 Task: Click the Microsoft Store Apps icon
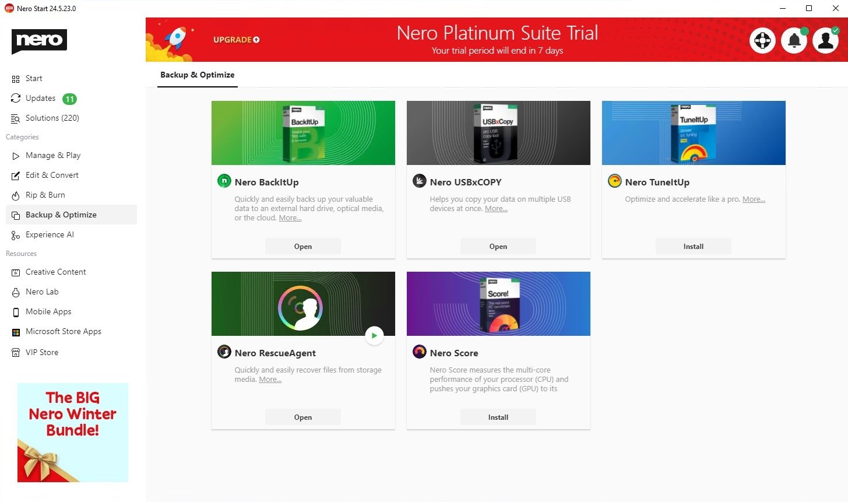coord(16,332)
